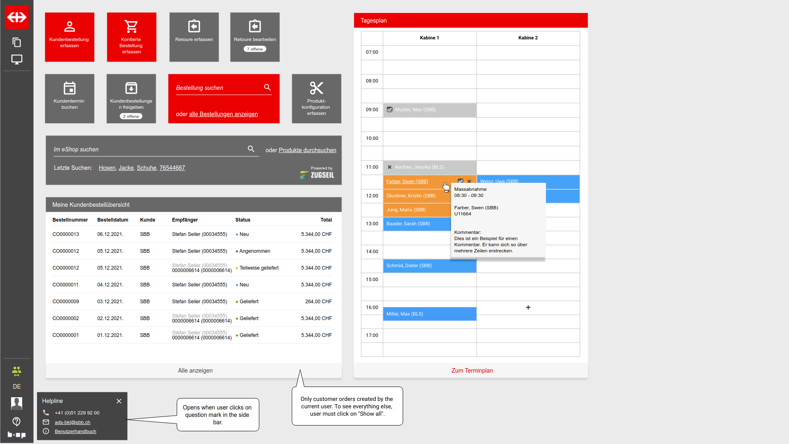The image size is (789, 444).
Task: Open the user profile avatar menu
Action: click(16, 403)
